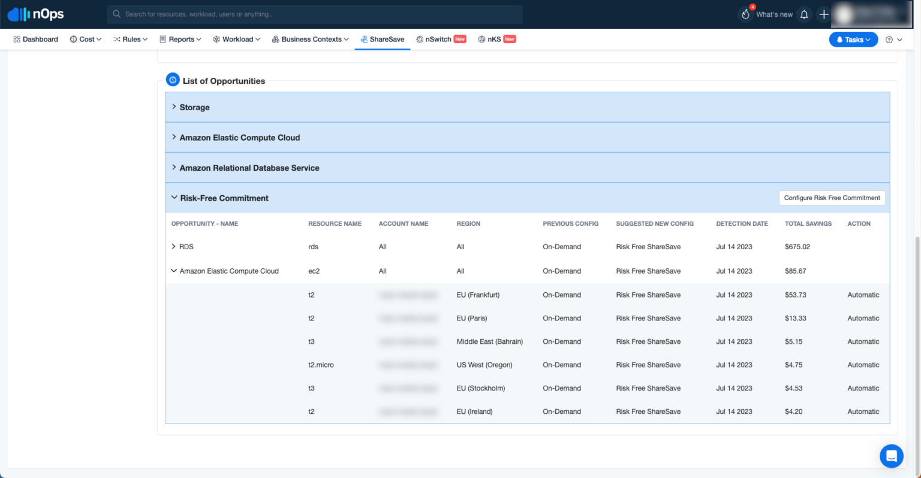The image size is (921, 478).
Task: Click inside the search resources field
Action: (300, 14)
